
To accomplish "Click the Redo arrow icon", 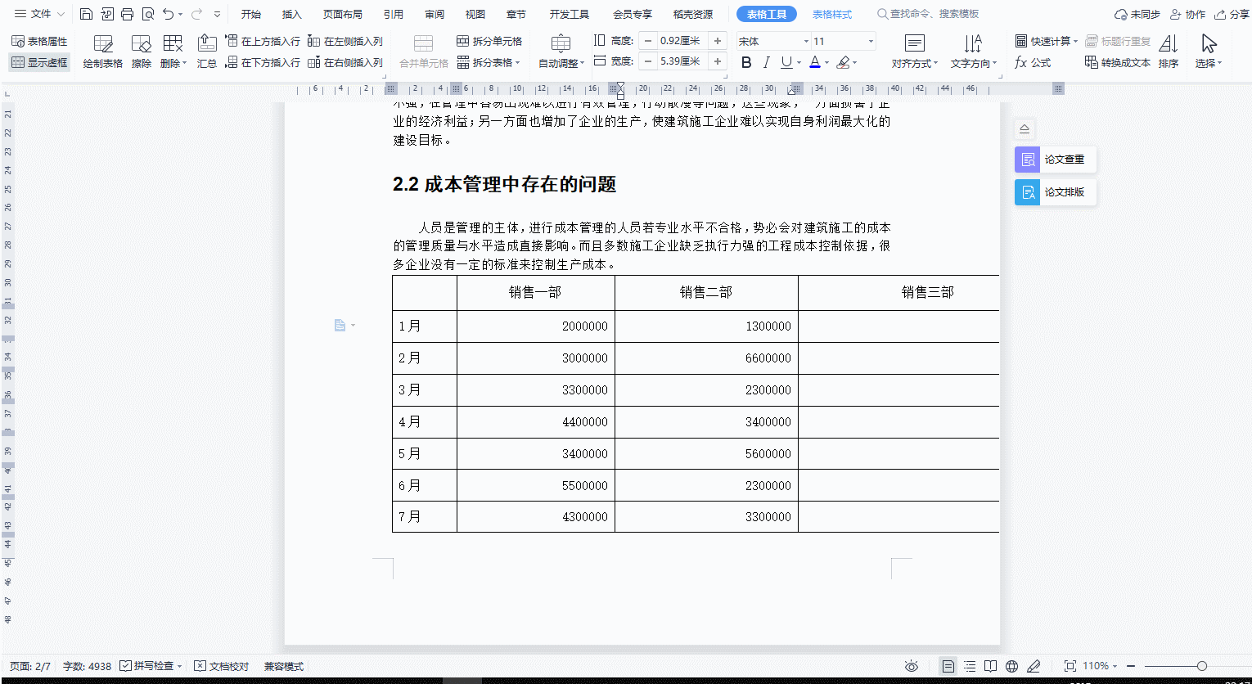I will (196, 14).
